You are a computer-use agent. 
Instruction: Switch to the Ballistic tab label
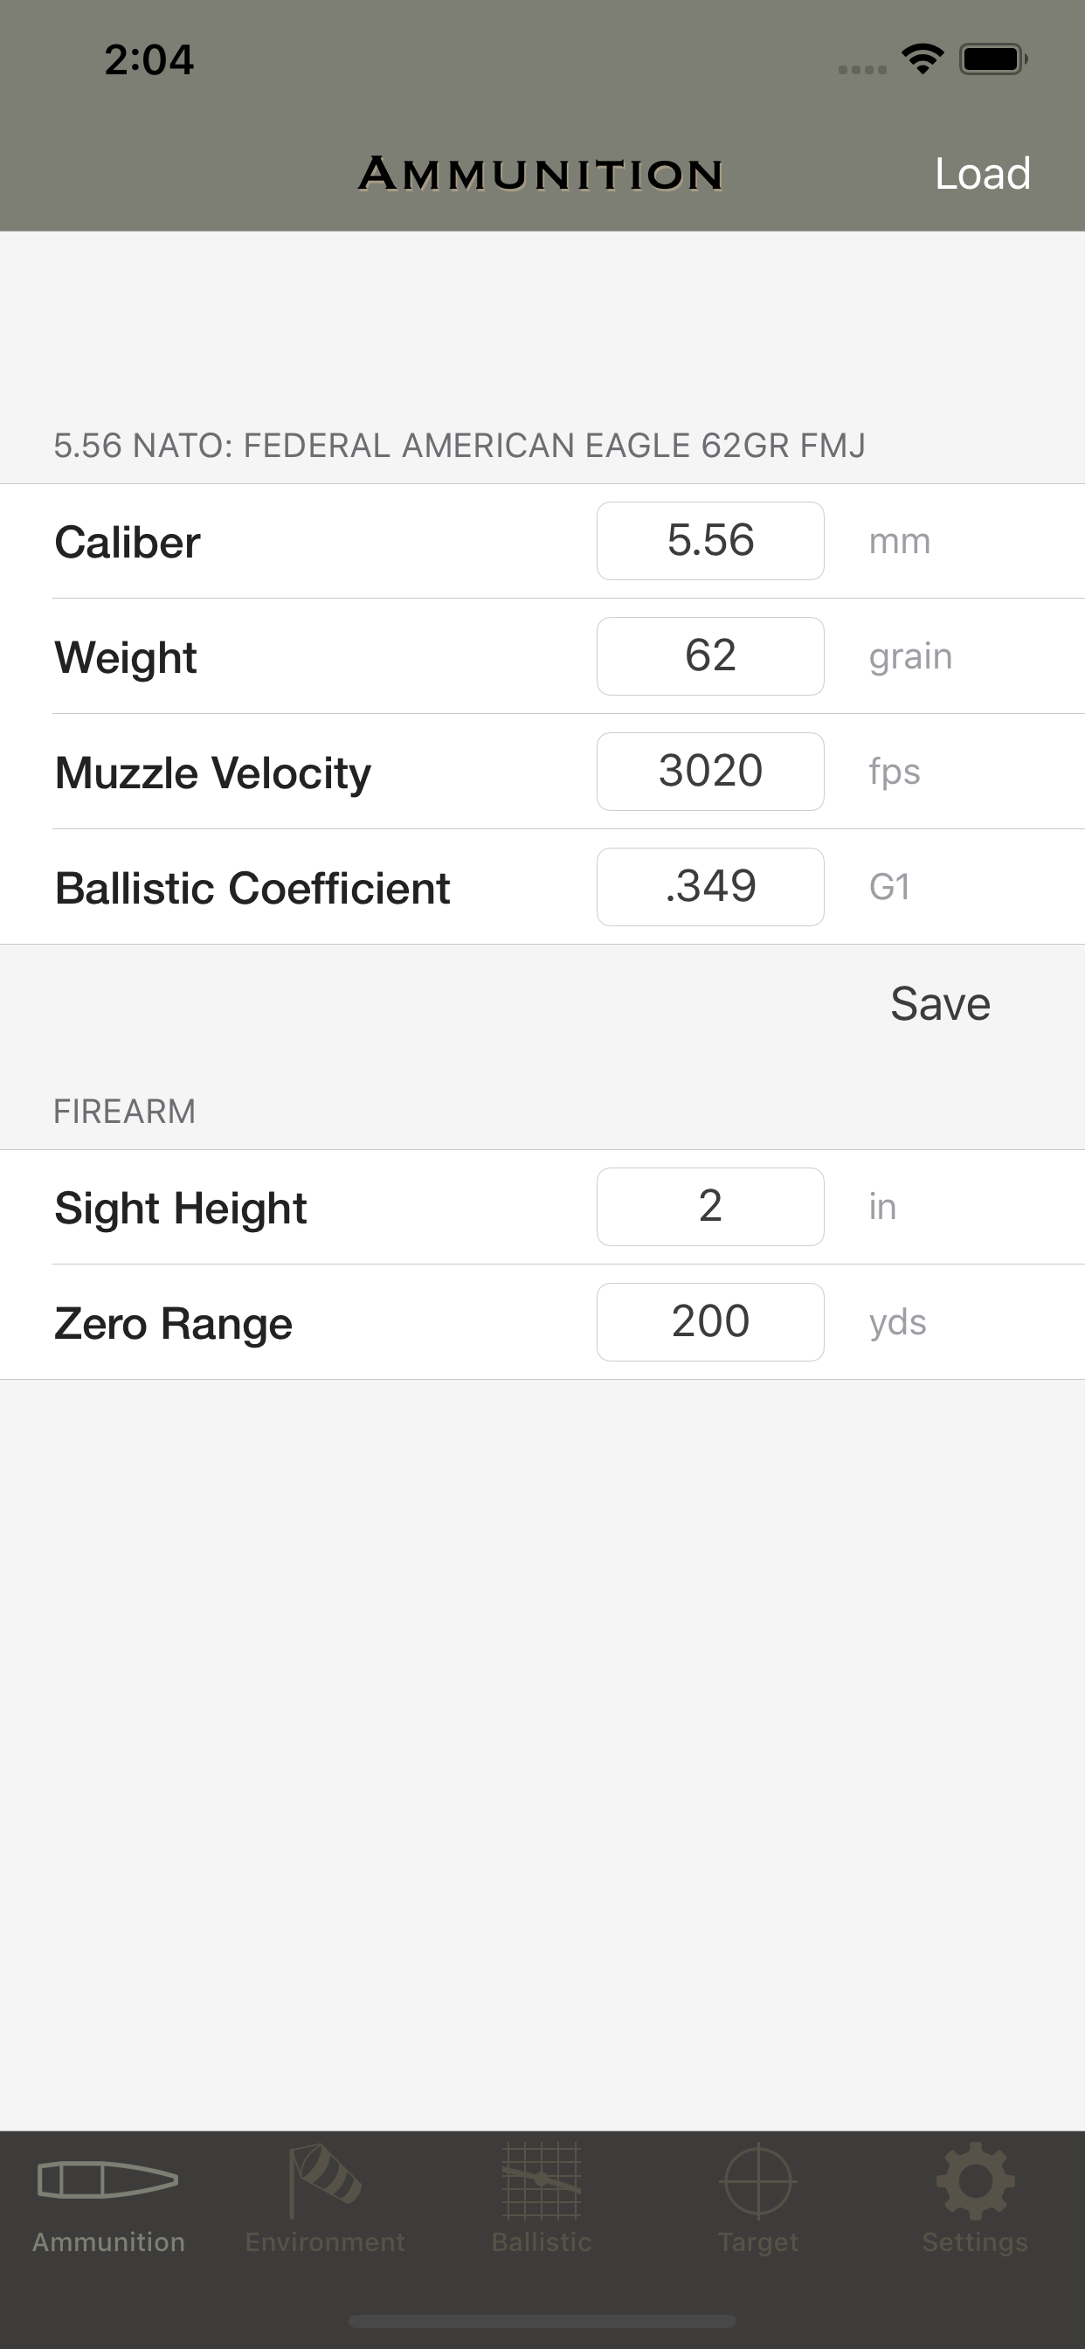(x=542, y=2242)
